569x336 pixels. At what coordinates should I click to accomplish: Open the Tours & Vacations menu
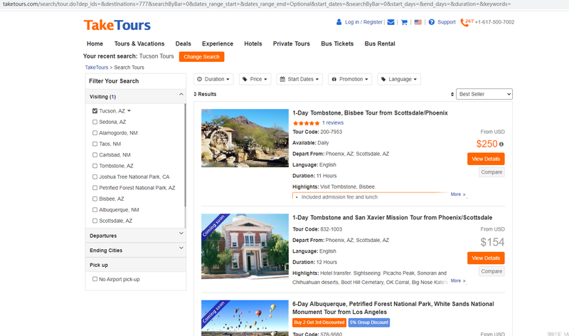[x=139, y=43]
